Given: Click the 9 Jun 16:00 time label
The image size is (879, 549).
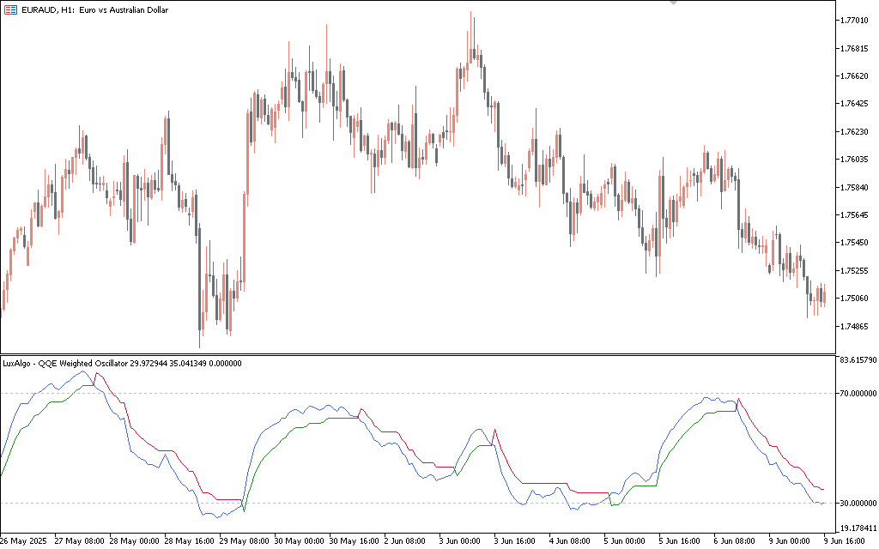Looking at the screenshot, I should click(846, 541).
